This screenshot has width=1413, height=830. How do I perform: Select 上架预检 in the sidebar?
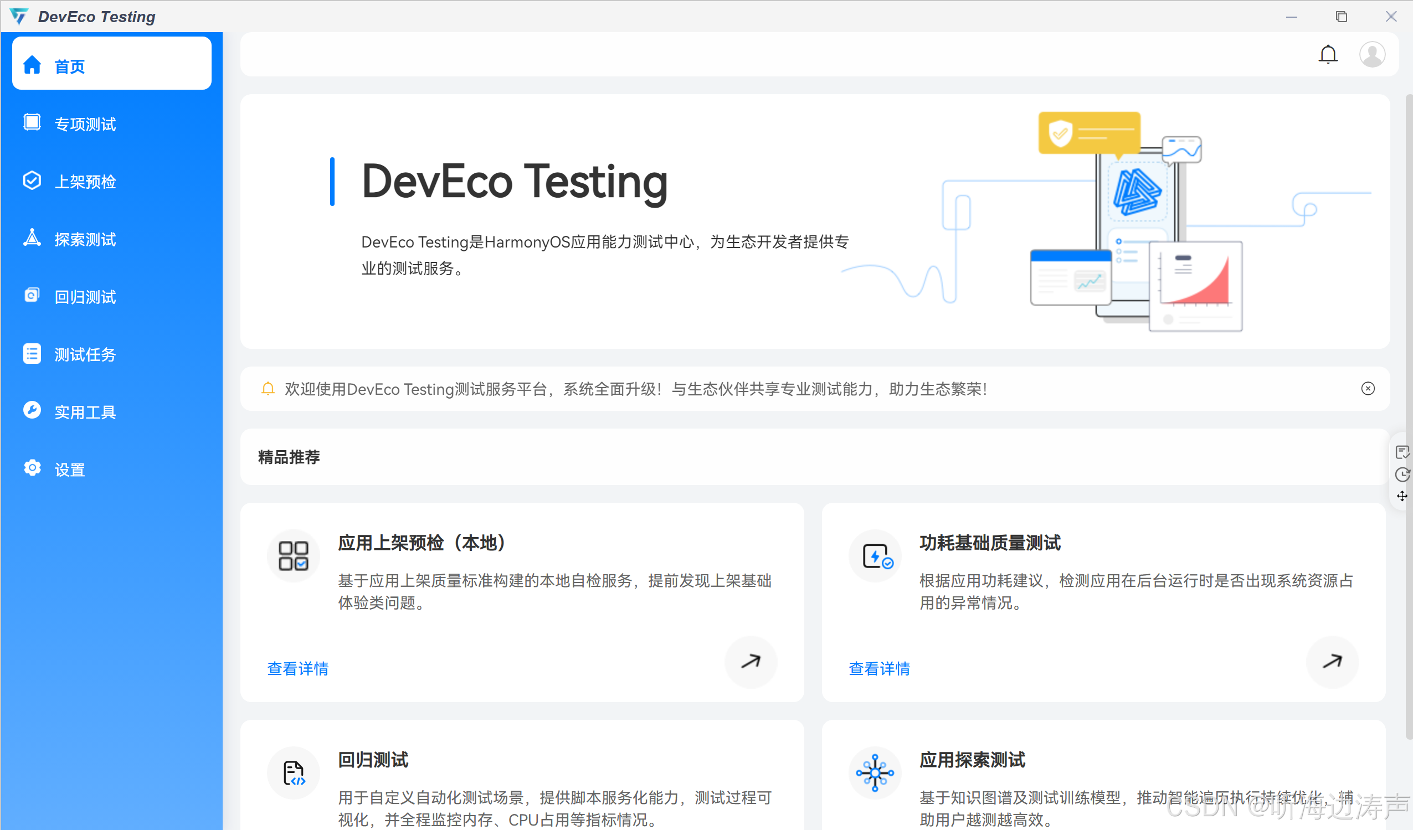pyautogui.click(x=111, y=182)
